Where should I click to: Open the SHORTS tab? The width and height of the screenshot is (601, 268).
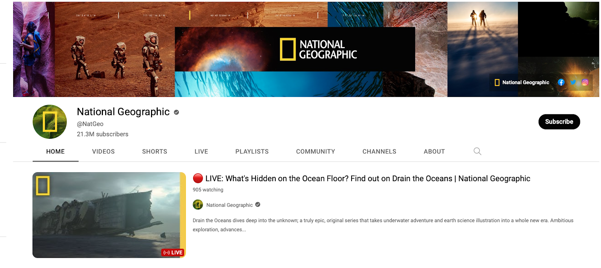pos(154,151)
